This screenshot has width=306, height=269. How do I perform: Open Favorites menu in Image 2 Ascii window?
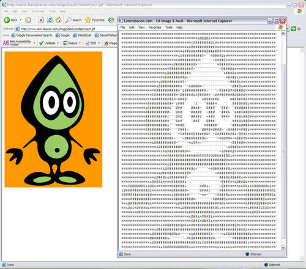click(x=155, y=28)
